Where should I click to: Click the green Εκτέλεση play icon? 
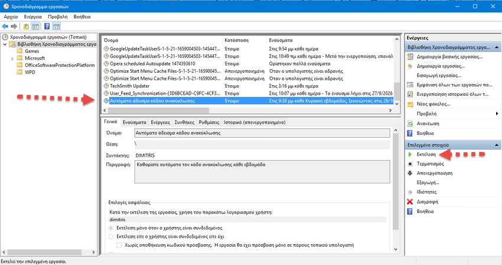click(410, 154)
